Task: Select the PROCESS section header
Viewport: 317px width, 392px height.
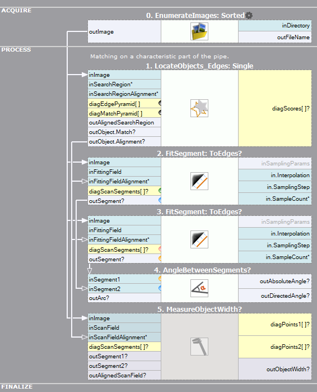Action: [x=16, y=49]
